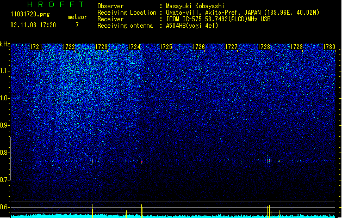This screenshot has width=342, height=218.
Task: Click the 1723 time marker
Action: (102, 47)
